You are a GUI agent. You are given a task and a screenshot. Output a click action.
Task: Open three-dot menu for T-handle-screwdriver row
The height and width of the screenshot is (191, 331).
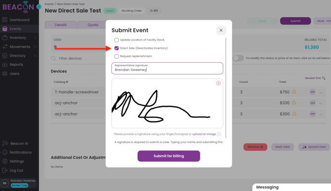tap(312, 92)
